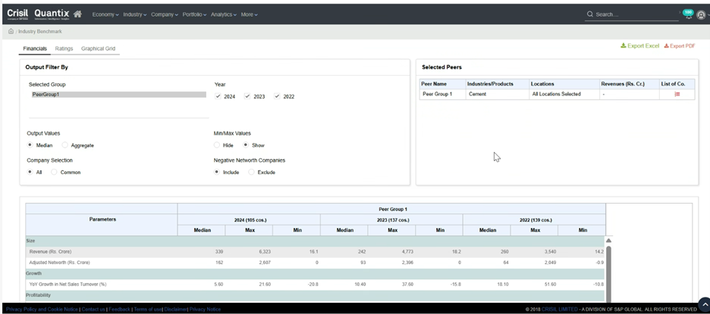Click the search magnifier icon

590,14
